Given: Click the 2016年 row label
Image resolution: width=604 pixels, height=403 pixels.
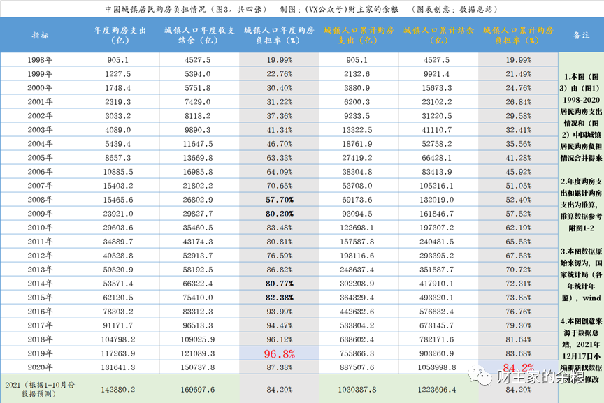Looking at the screenshot, I should click(x=40, y=312).
